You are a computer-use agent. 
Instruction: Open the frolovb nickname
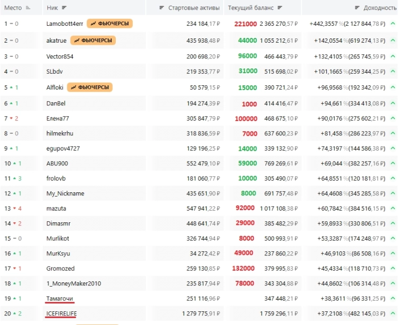56,178
